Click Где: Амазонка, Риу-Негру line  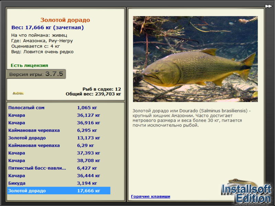coord(42,41)
